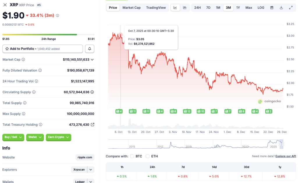Image resolution: width=298 pixels, height=183 pixels.
Task: Toggle the LOG scale button
Action: point(261,8)
